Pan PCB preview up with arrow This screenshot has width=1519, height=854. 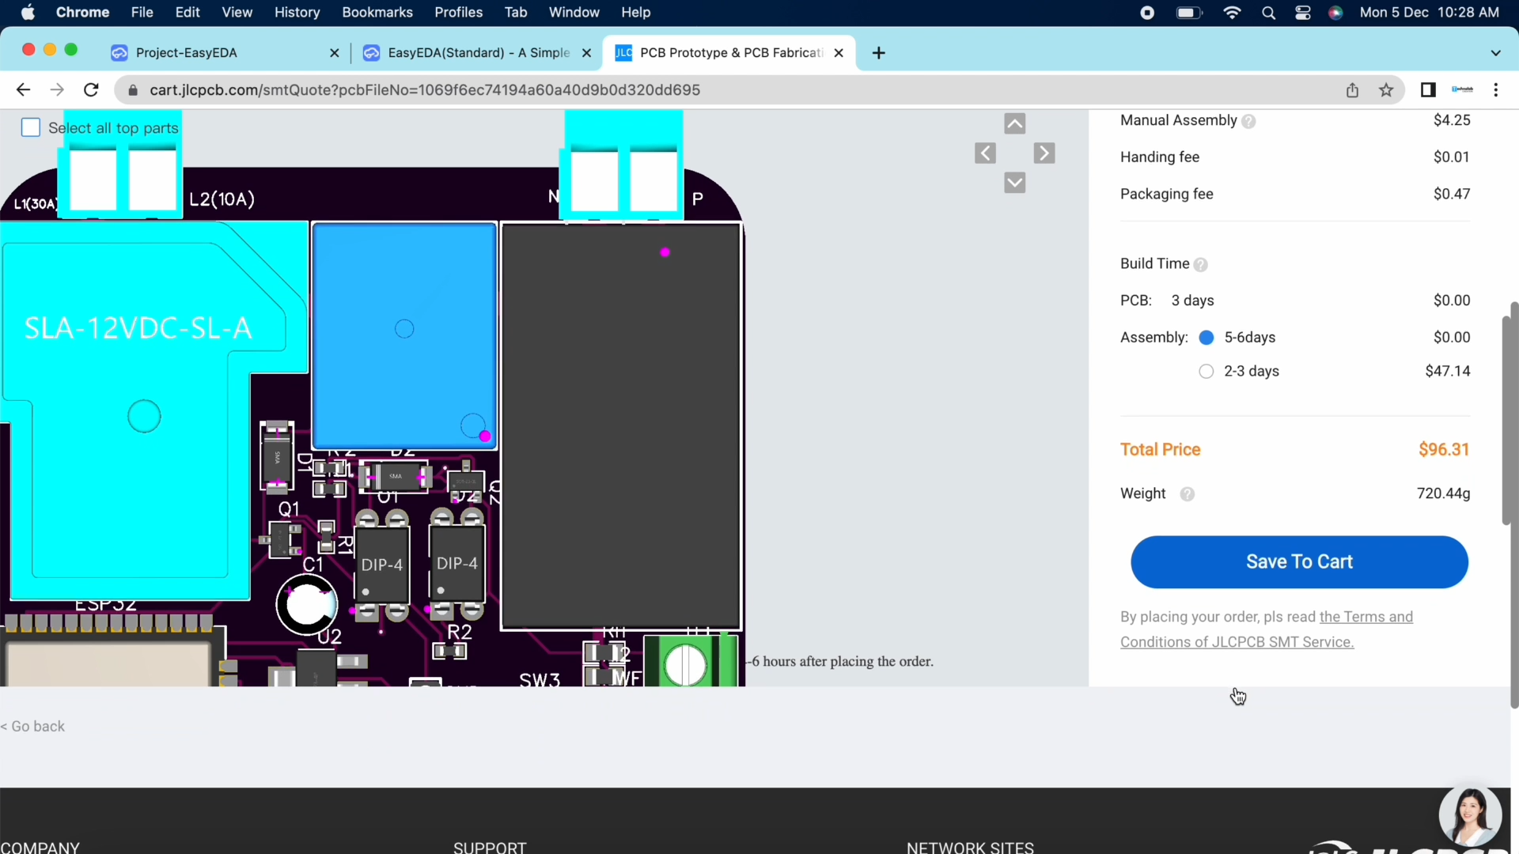coord(1014,123)
